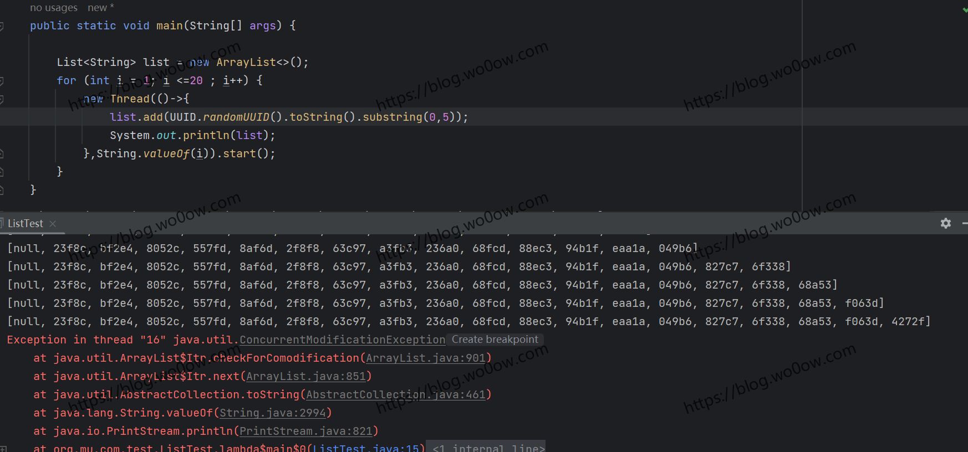Open Run panel settings gear
This screenshot has width=968, height=452.
pos(946,223)
